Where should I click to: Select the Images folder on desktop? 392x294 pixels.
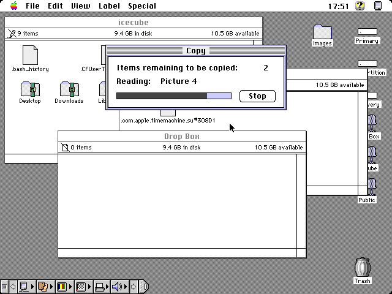coord(322,31)
